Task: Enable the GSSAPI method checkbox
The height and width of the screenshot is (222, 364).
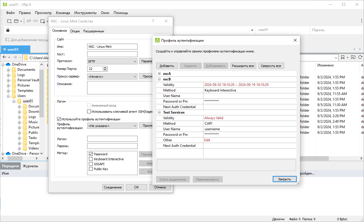Action: (91, 164)
